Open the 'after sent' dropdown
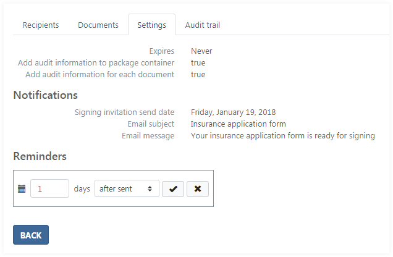Image resolution: width=393 pixels, height=257 pixels. [x=127, y=189]
